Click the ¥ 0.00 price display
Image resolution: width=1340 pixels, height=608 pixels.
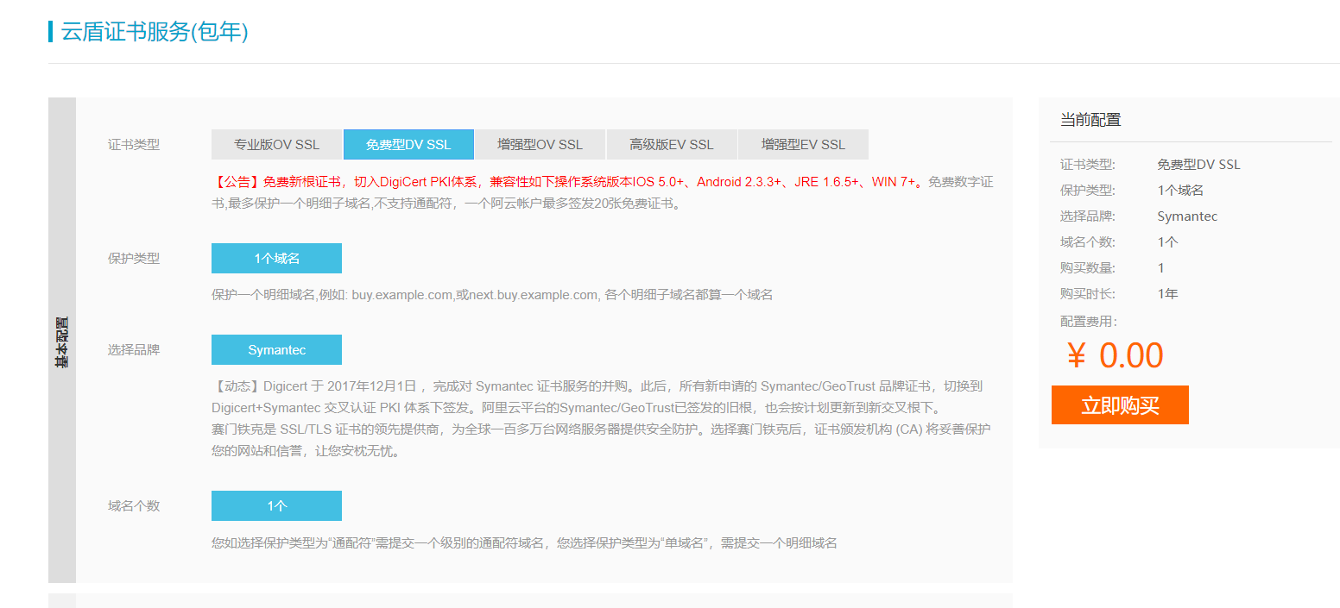click(x=1115, y=355)
